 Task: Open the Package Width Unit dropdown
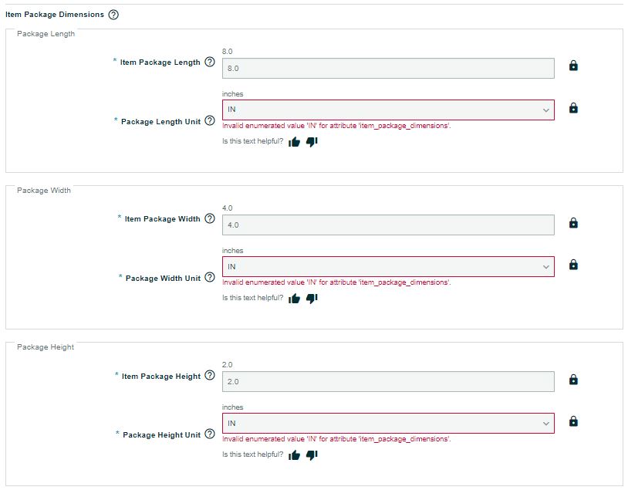coord(545,265)
